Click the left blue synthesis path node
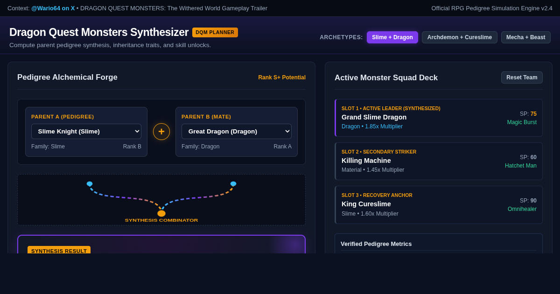This screenshot has width=560, height=294. tap(90, 184)
